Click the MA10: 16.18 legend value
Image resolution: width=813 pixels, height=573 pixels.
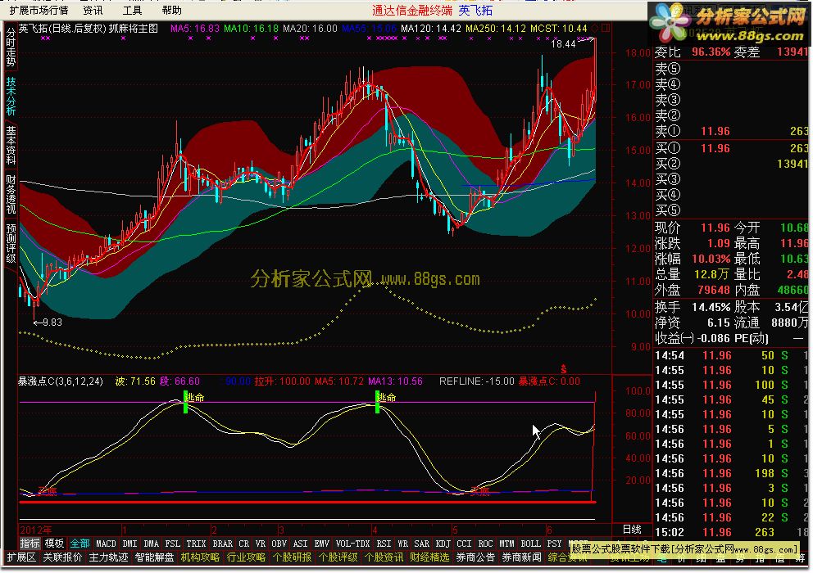pyautogui.click(x=251, y=29)
